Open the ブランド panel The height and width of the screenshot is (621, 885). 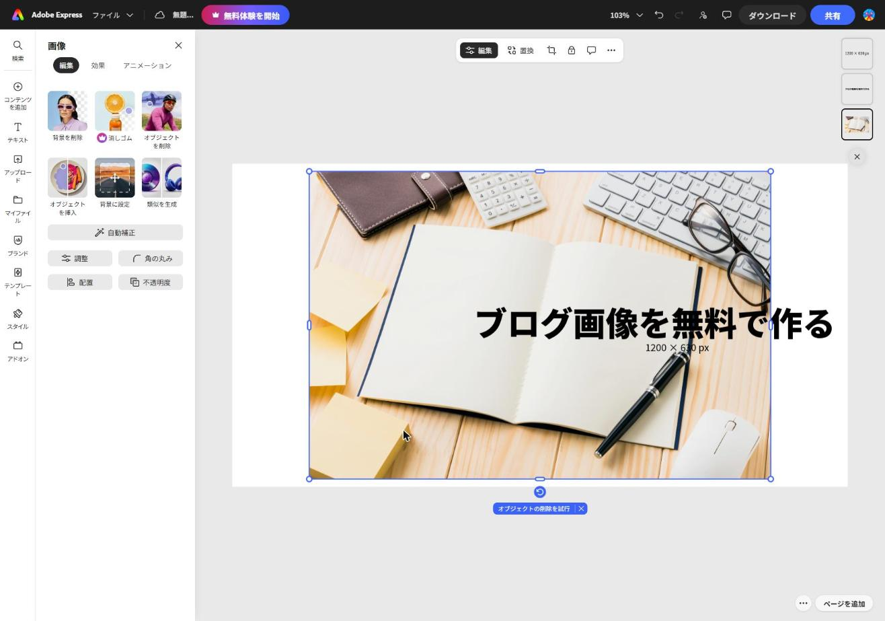(17, 246)
